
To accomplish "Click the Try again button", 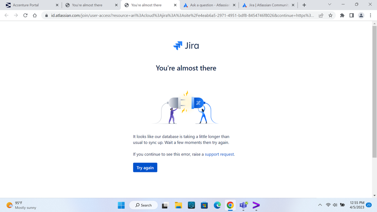I will [145, 167].
